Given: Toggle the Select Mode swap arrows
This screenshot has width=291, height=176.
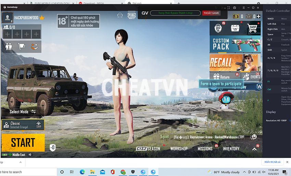Looking at the screenshot, I should pos(34,112).
